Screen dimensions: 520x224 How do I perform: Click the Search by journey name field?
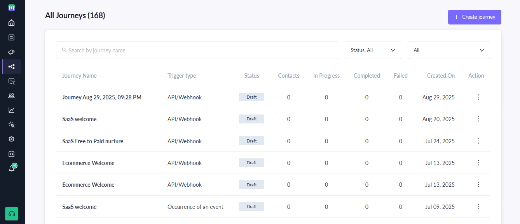tap(197, 50)
